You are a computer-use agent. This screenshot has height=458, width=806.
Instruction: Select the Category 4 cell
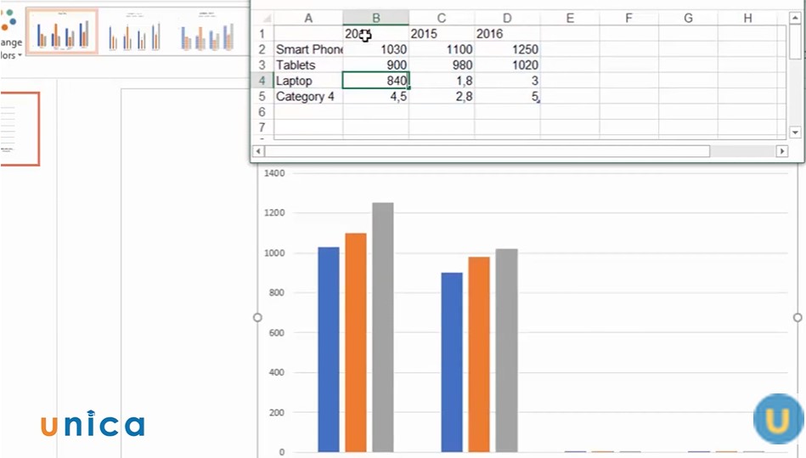(308, 97)
